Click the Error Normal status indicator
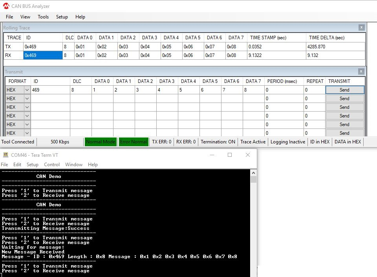The image size is (377, 277). pyautogui.click(x=134, y=142)
